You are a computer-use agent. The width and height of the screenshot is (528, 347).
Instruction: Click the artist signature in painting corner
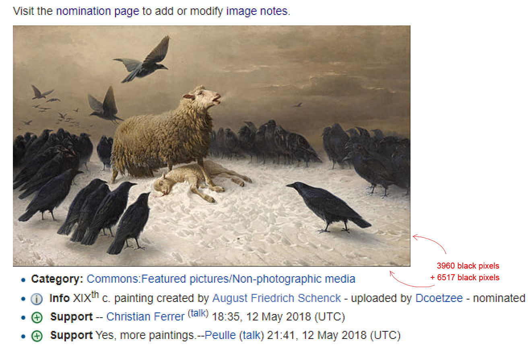click(x=23, y=261)
